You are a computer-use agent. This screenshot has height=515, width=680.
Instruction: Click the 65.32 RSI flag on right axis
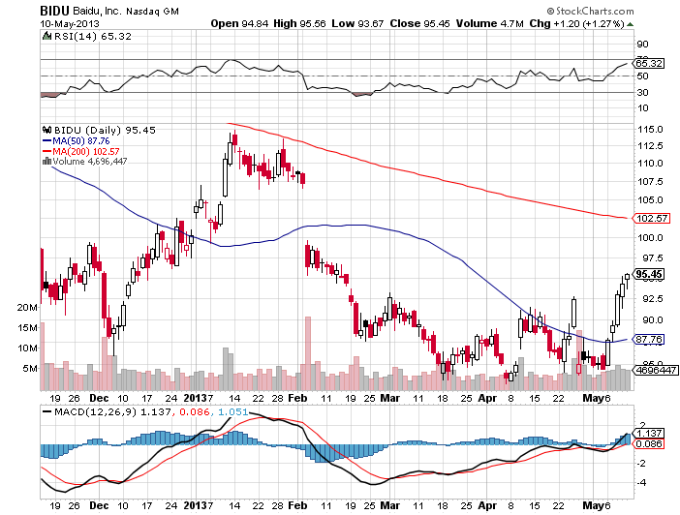click(648, 63)
